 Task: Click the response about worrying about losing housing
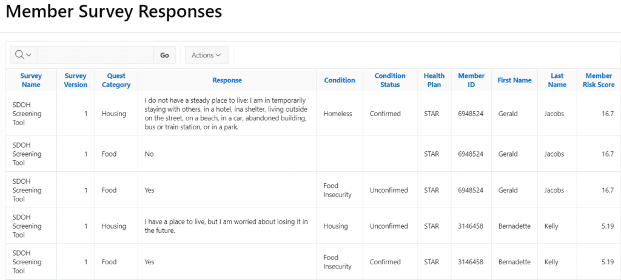pyautogui.click(x=226, y=226)
